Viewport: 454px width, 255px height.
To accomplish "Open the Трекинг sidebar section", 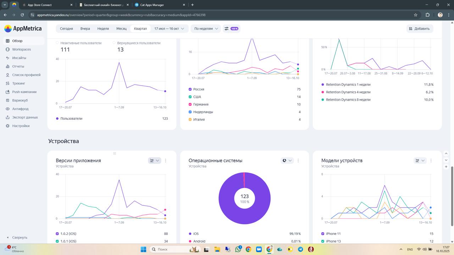I will (19, 83).
